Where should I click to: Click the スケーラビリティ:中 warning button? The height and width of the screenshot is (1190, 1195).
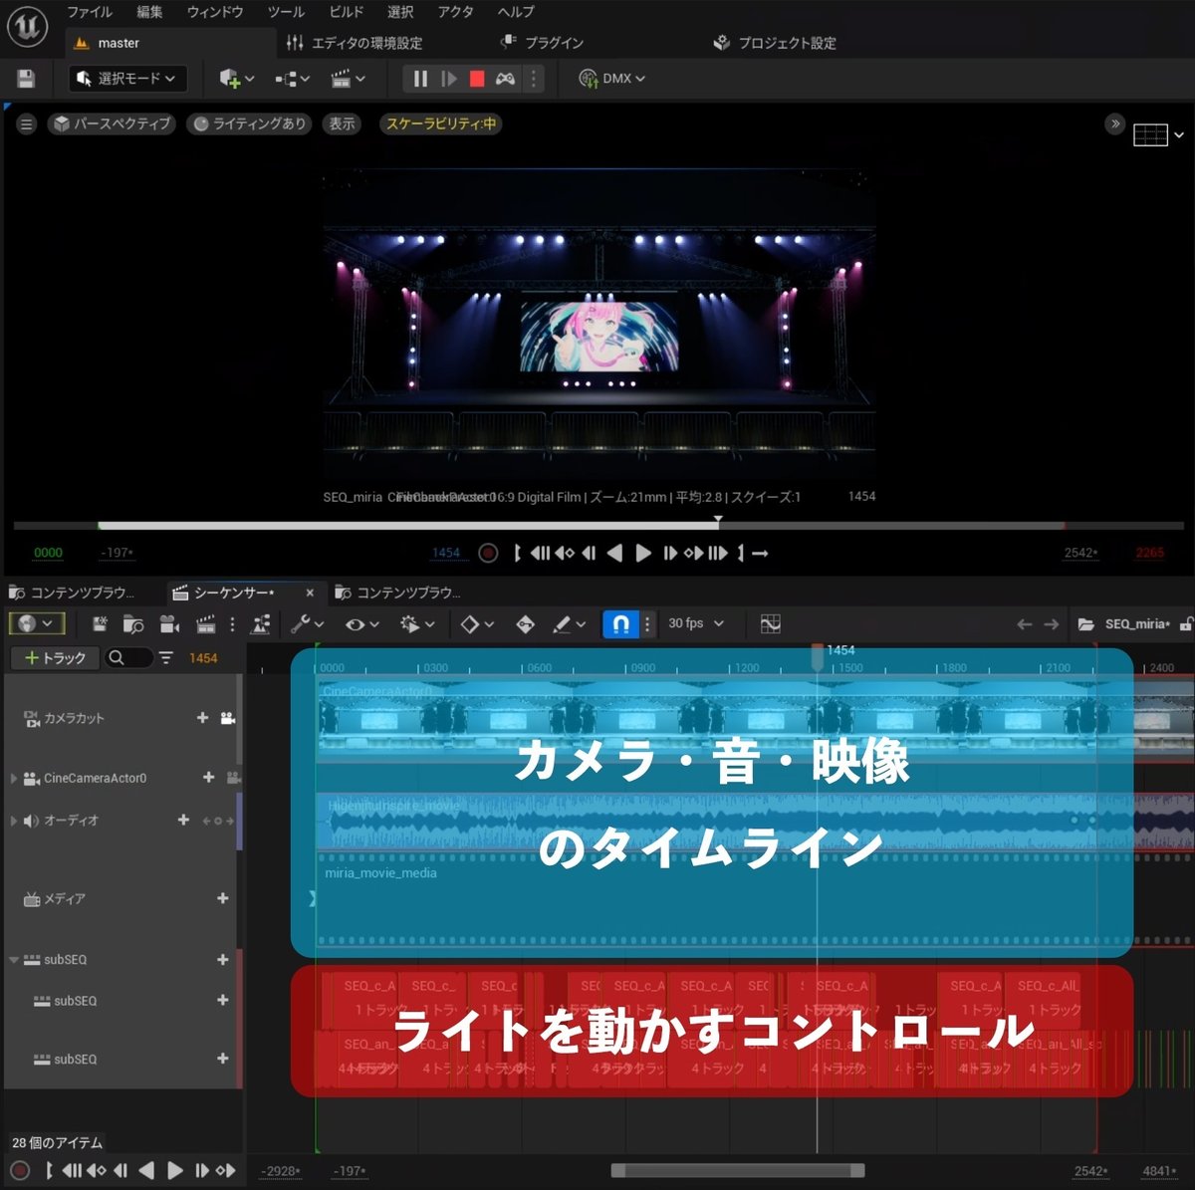[440, 123]
